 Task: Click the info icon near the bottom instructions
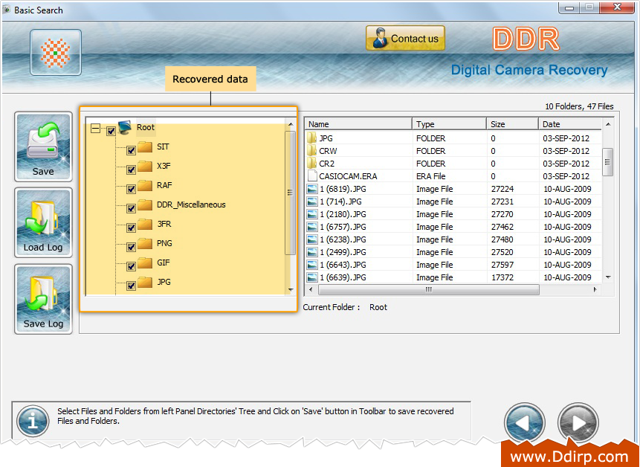tap(32, 421)
